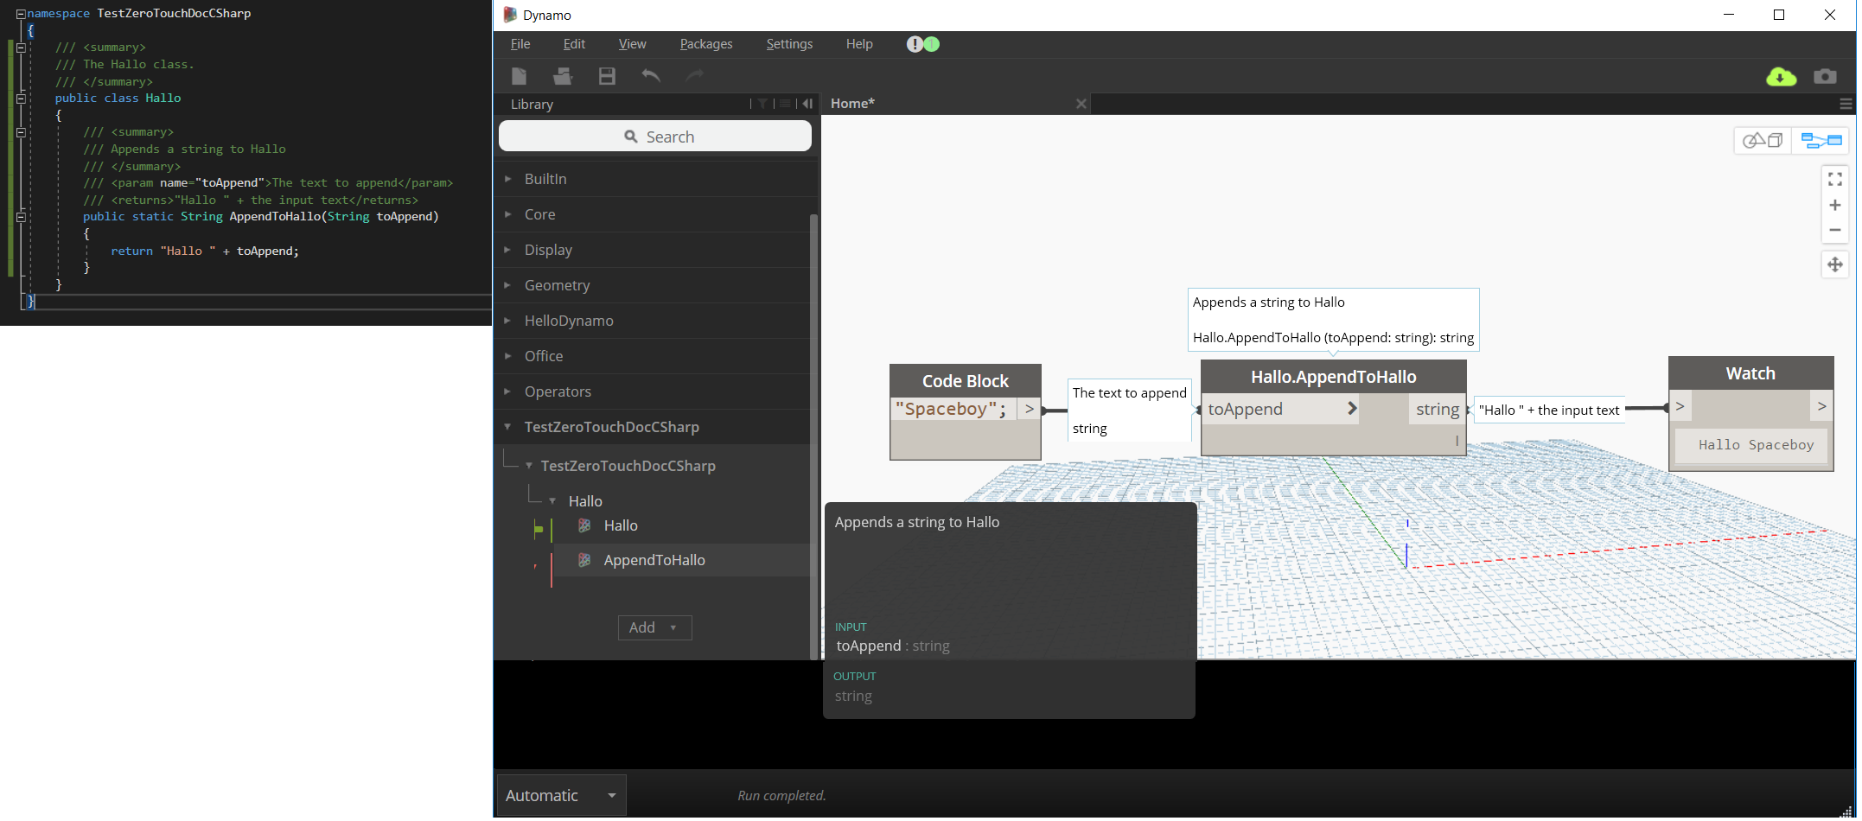Open the warning exclamation notification icon
1862x821 pixels.
(x=915, y=44)
